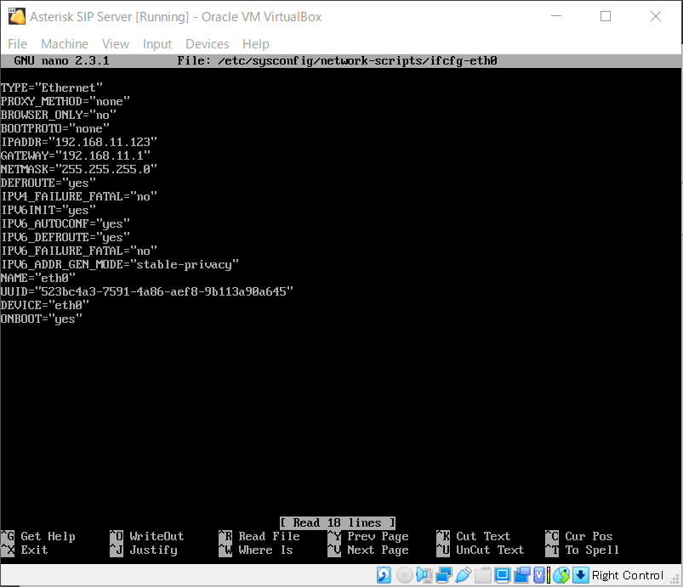Viewport: 683px width, 587px height.
Task: Open the Devices menu
Action: point(207,44)
